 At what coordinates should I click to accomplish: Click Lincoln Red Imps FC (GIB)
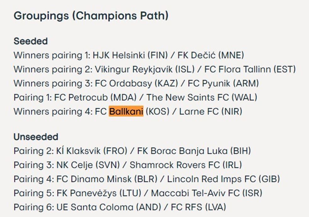[x=224, y=179]
